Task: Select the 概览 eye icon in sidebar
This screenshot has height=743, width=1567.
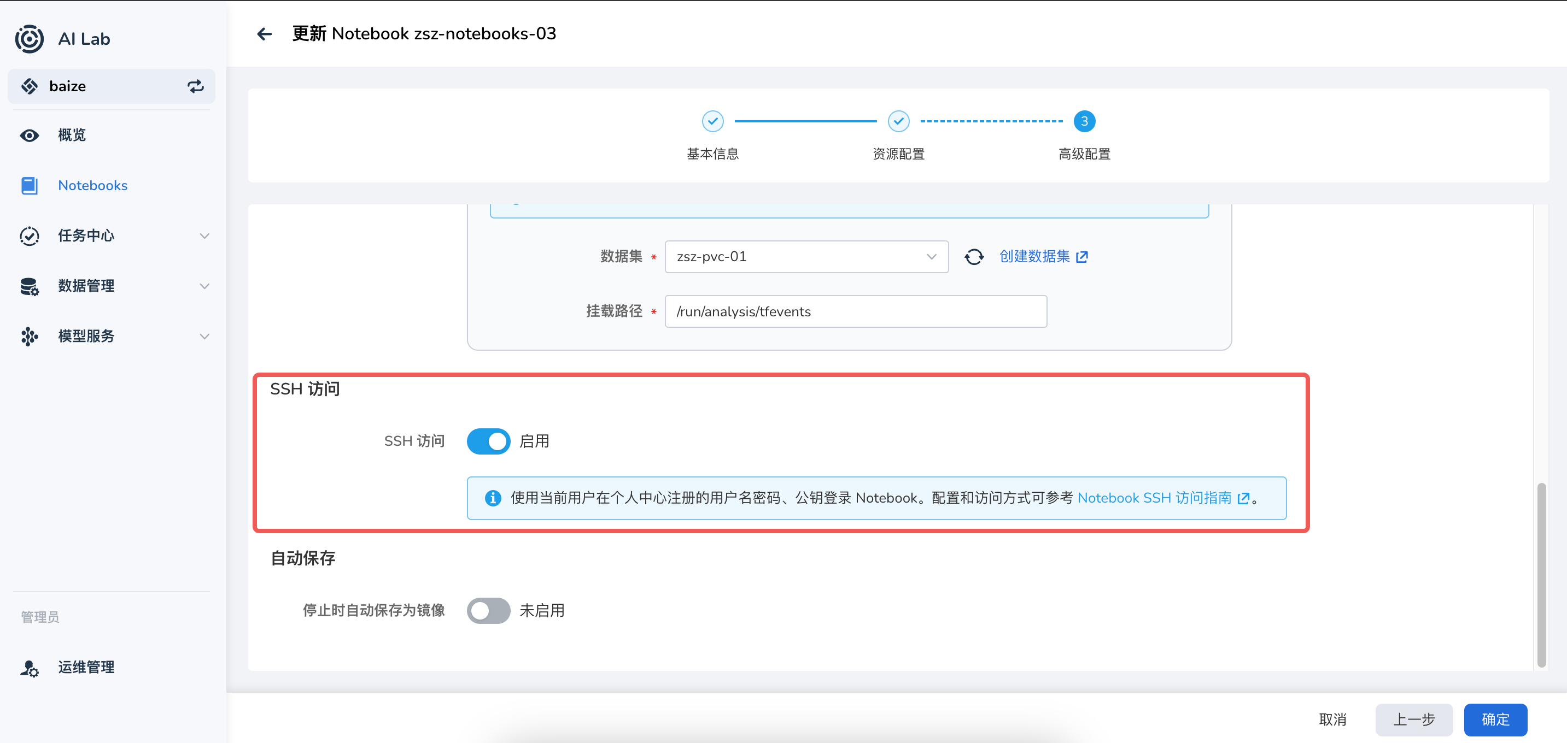Action: coord(28,135)
